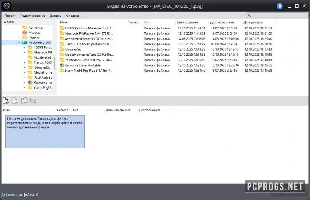Select the Поиски folder icon in the tree
Screen dimensions: 310x200
[25, 37]
